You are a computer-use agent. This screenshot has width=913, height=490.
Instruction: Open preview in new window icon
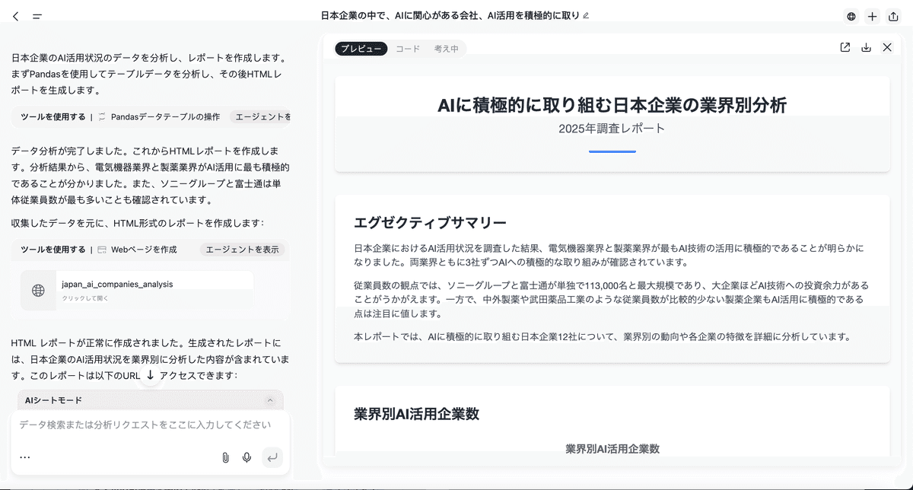845,47
